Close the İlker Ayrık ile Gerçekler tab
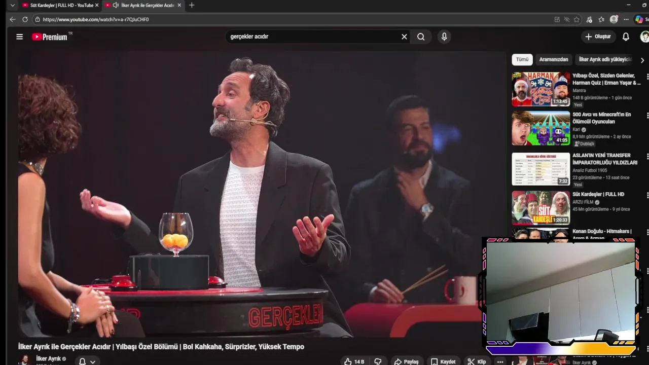 tap(179, 5)
